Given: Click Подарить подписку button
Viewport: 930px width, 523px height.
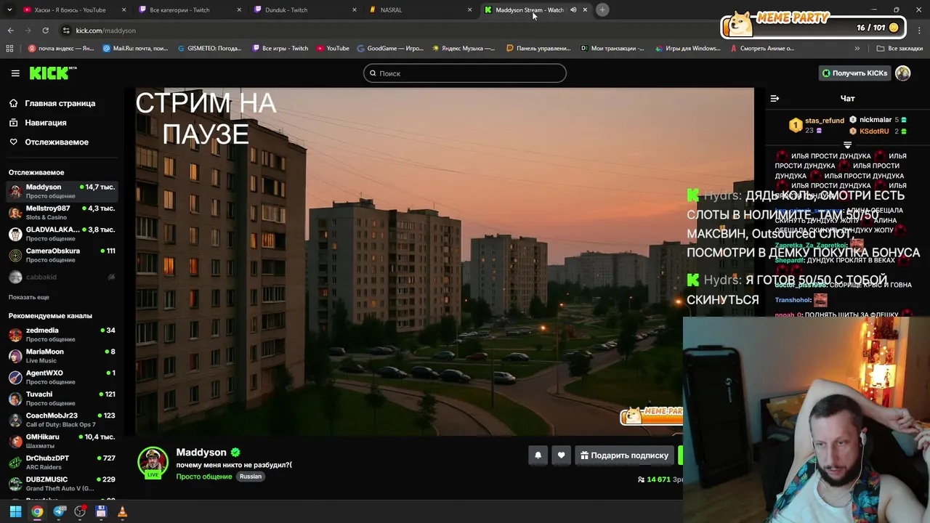Looking at the screenshot, I should pos(624,455).
